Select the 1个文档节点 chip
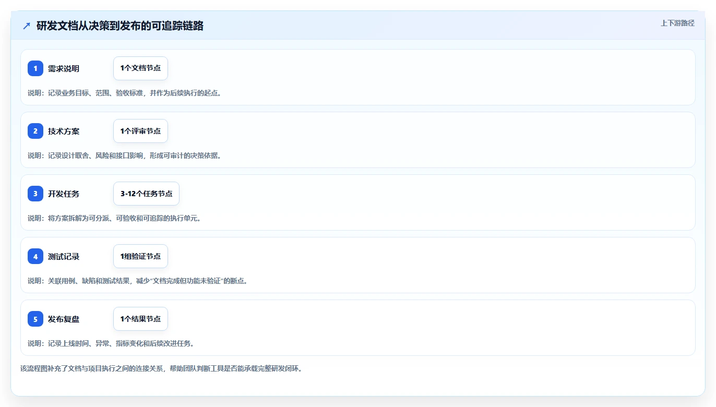716x407 pixels. click(140, 68)
